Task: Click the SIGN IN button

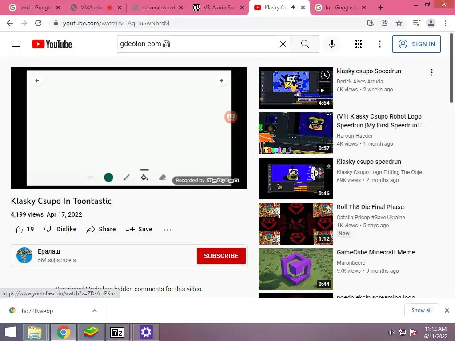Action: point(416,44)
